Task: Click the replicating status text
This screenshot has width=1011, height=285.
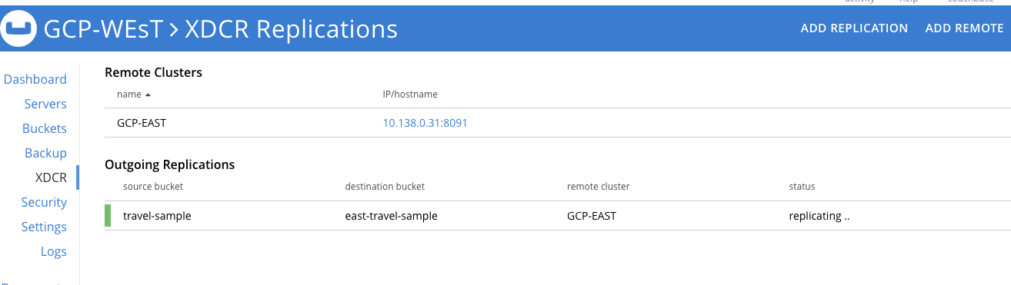Action: click(819, 216)
